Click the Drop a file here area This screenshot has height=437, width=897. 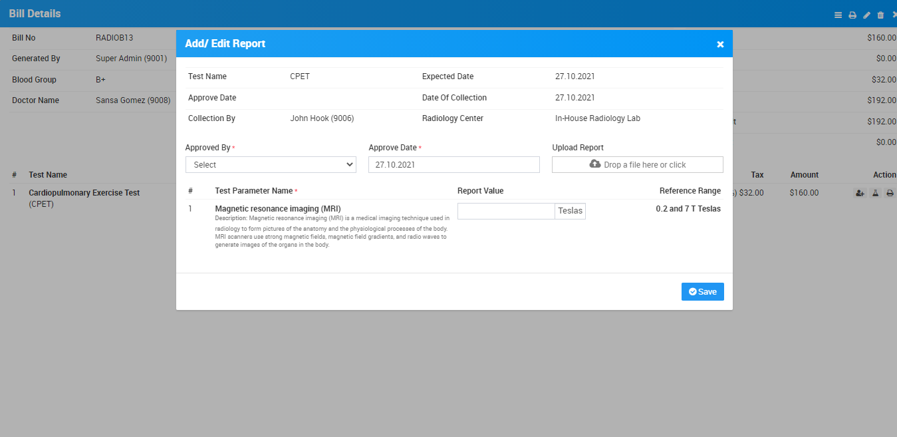pyautogui.click(x=644, y=165)
